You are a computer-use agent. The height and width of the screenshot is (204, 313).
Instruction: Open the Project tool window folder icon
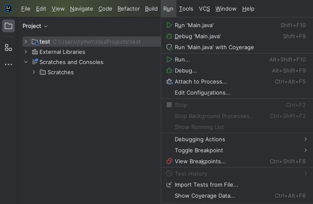[8, 26]
